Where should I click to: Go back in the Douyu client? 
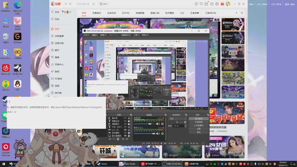(x=66, y=4)
